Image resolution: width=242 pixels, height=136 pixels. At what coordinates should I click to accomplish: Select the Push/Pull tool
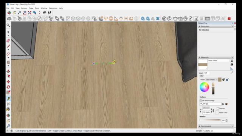tap(8, 71)
